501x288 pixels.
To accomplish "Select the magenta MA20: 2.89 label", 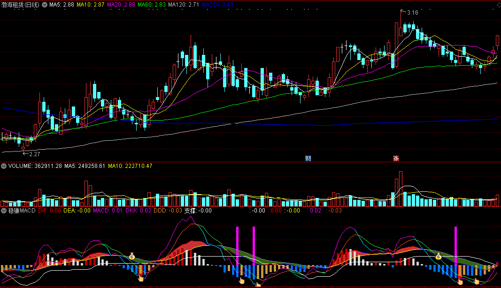I will [x=121, y=5].
